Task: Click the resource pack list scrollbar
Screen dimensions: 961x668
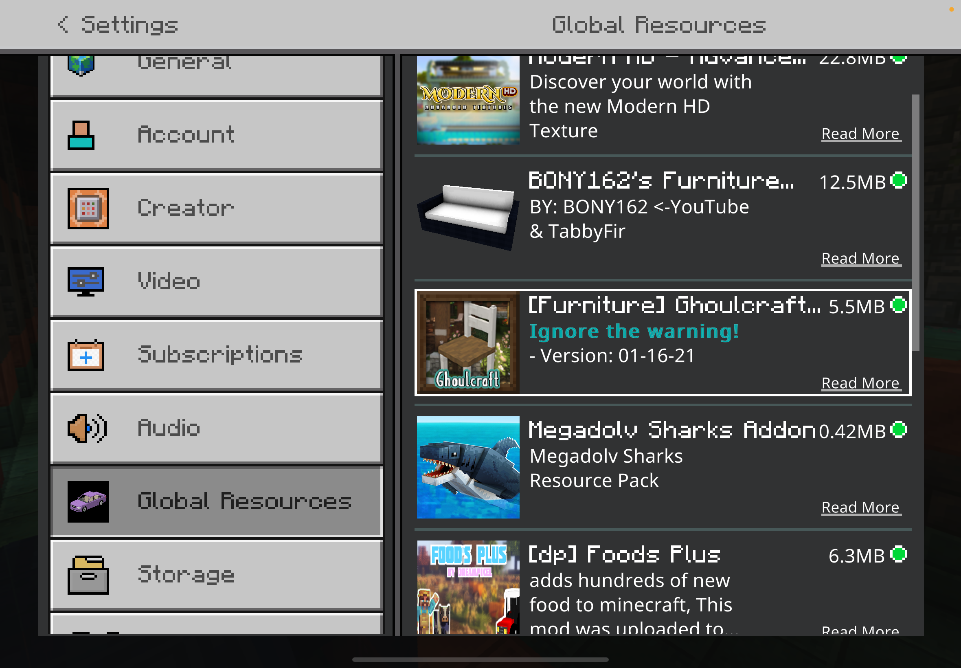Action: (x=915, y=223)
